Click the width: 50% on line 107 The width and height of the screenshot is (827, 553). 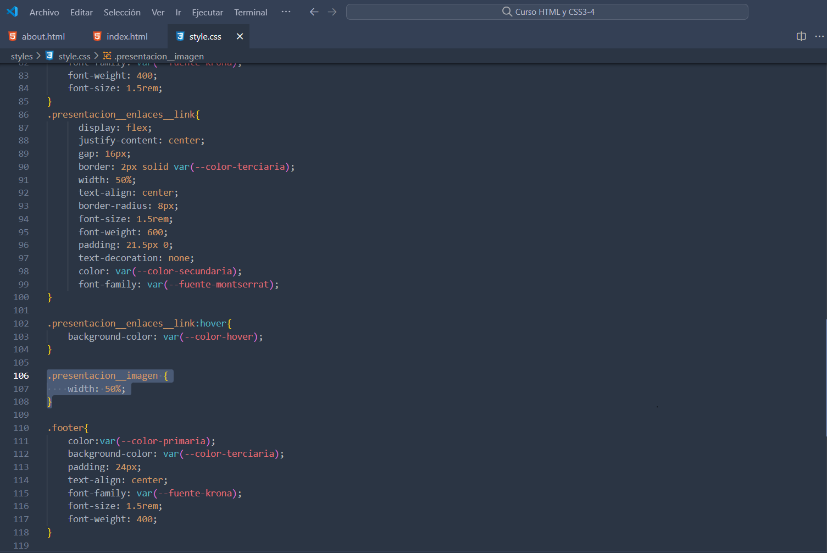point(97,389)
